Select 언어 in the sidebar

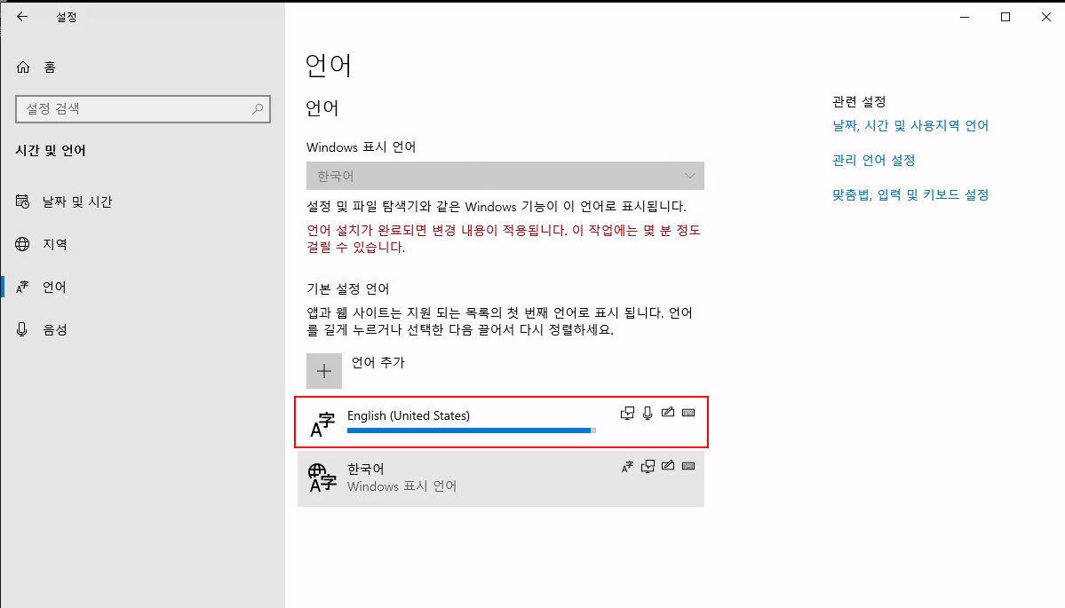(53, 287)
